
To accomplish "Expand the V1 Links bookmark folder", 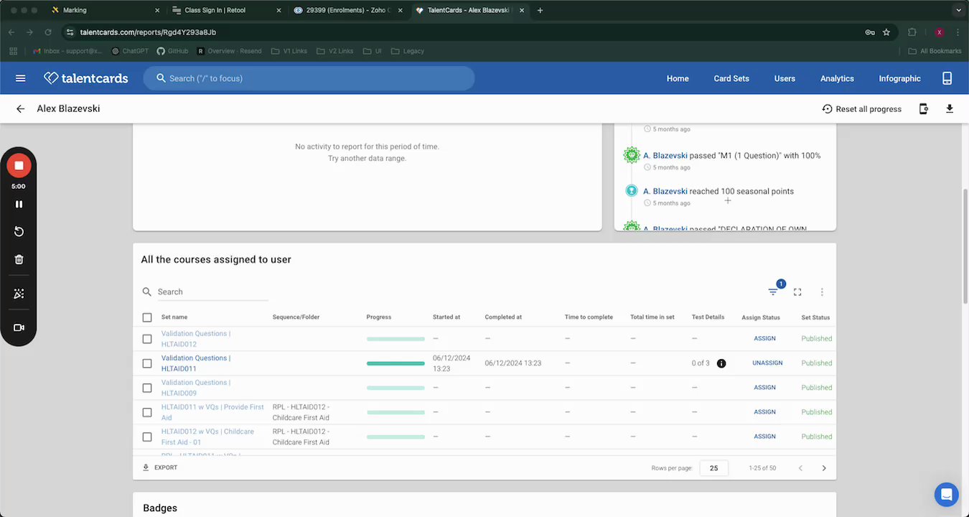I will tap(289, 51).
